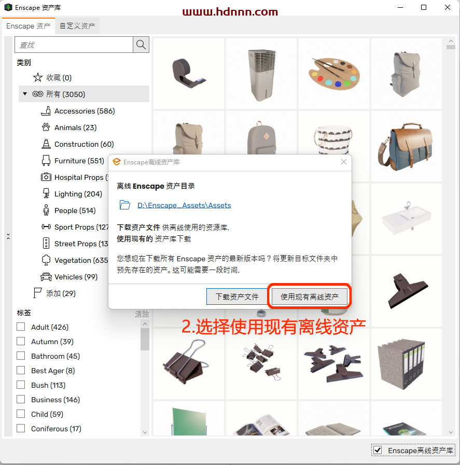Select the Sport Props dumbbell icon
This screenshot has height=465, width=460.
(46, 227)
